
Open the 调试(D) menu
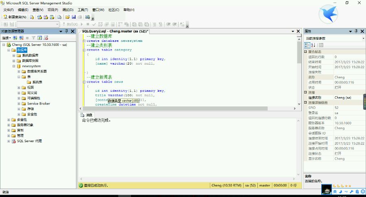click(68, 10)
